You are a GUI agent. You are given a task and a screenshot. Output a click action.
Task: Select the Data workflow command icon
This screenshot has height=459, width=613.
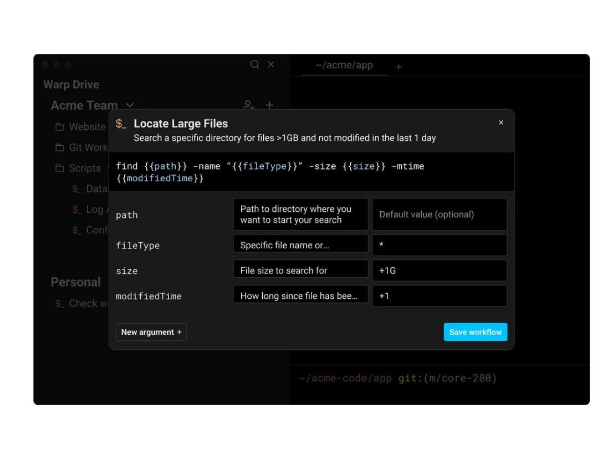coord(76,189)
